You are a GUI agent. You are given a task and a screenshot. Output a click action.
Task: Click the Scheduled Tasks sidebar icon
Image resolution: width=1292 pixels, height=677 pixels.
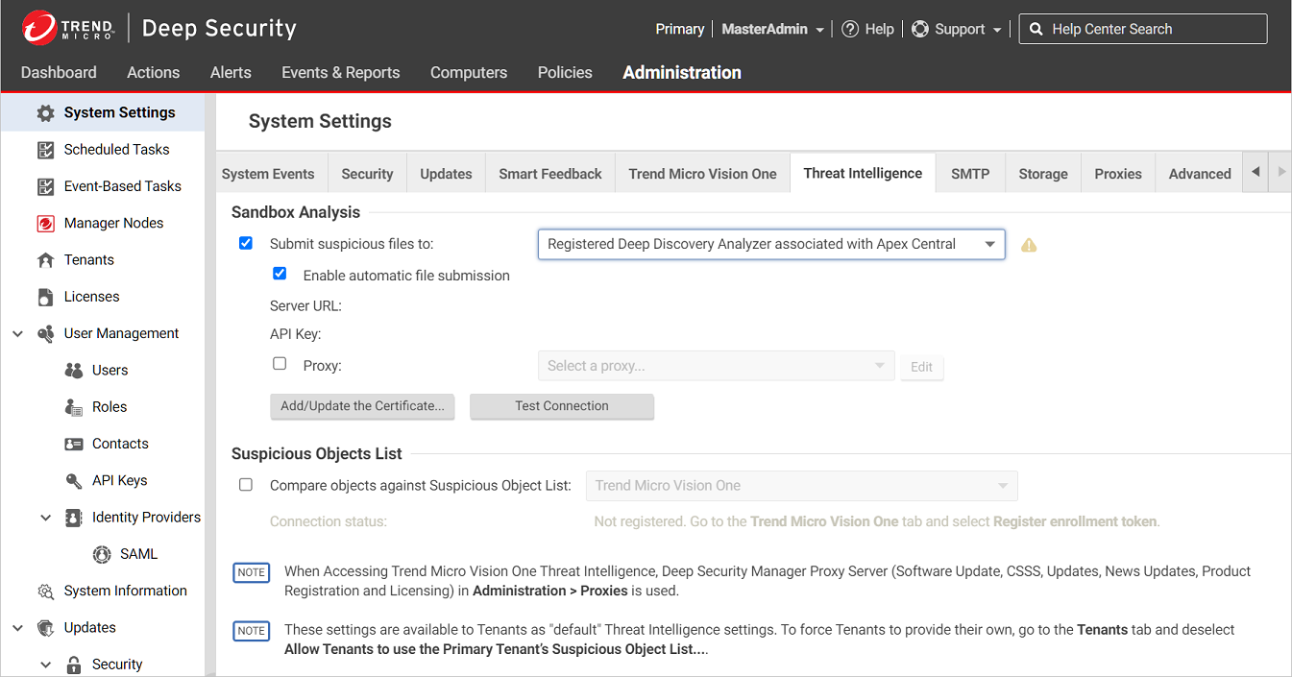(x=45, y=150)
